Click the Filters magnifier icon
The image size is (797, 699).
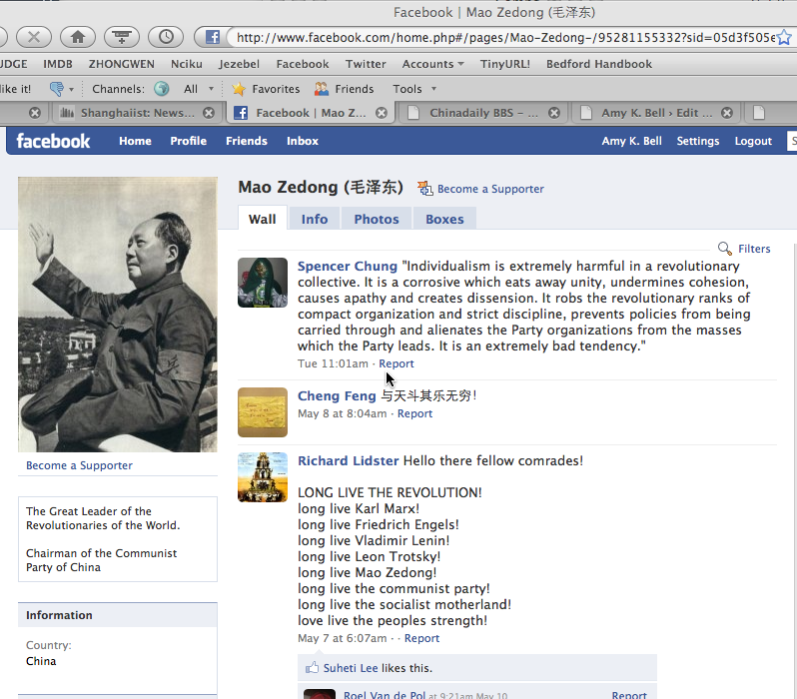click(x=724, y=249)
